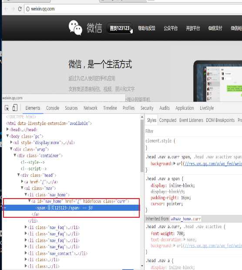
Task: Open the res.wx.qq.com stylesheet link
Action: [x=213, y=164]
